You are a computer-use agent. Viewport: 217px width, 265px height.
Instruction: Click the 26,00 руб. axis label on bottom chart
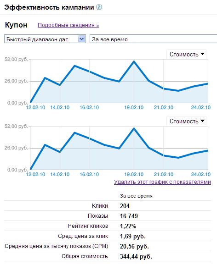click(16, 148)
